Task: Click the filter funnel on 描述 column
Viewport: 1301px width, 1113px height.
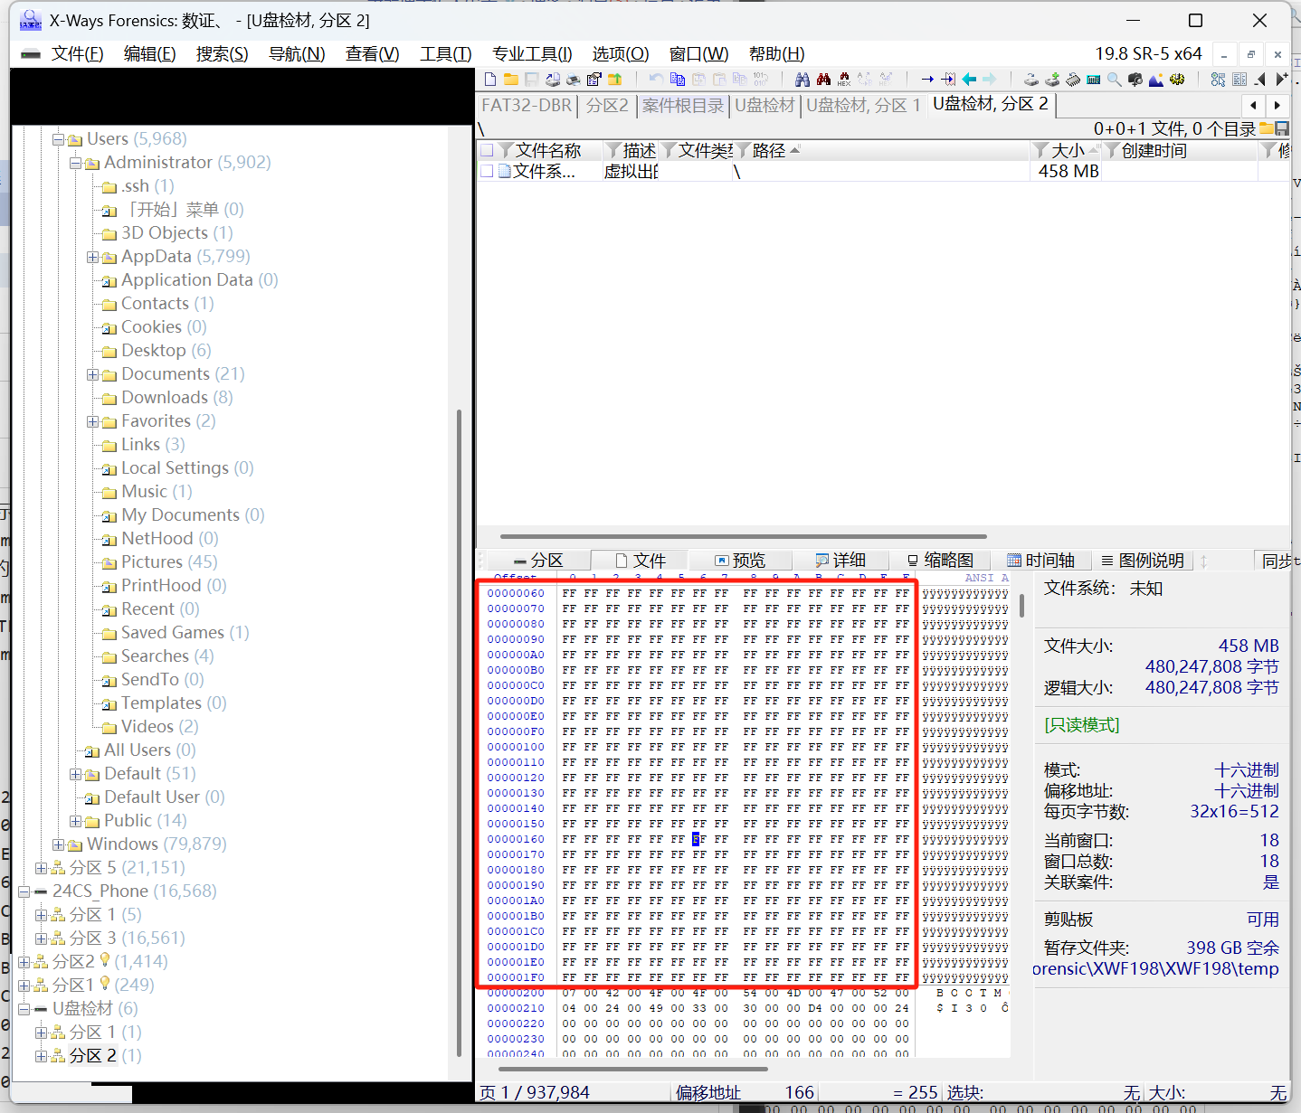Action: tap(613, 150)
